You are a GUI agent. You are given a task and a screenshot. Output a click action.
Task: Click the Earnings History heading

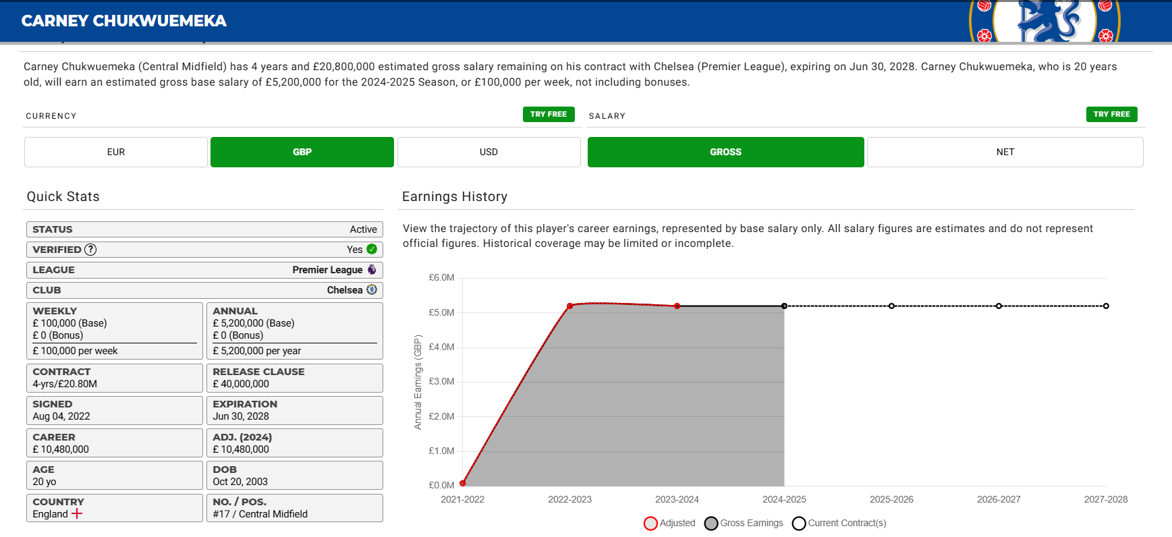[x=455, y=196]
